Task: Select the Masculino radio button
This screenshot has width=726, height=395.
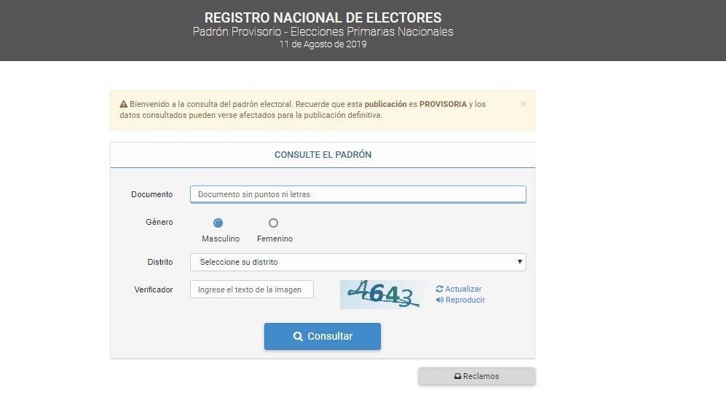Action: 218,223
